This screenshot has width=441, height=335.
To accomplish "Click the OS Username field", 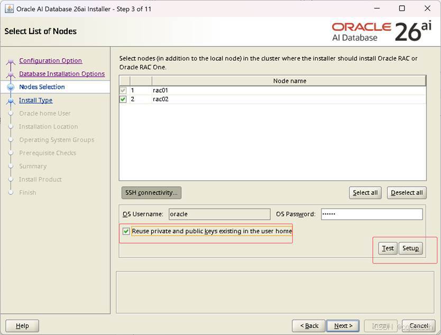I will pos(219,214).
